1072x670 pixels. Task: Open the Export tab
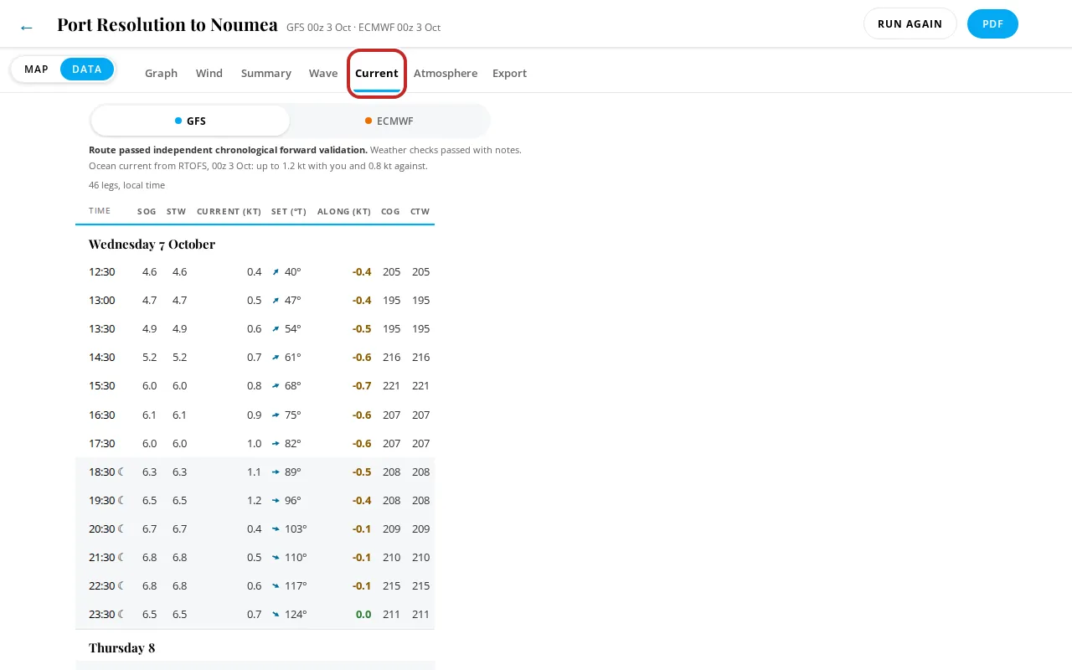(509, 73)
